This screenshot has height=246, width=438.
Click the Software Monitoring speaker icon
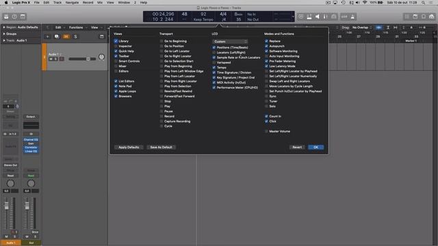tap(318, 16)
